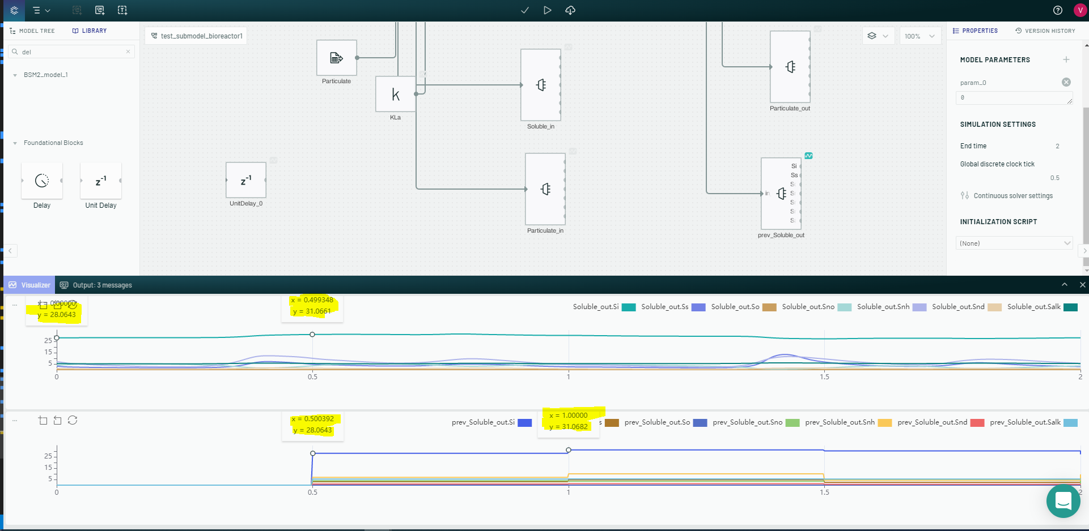Click the End time value 2
The width and height of the screenshot is (1089, 531).
click(1057, 146)
